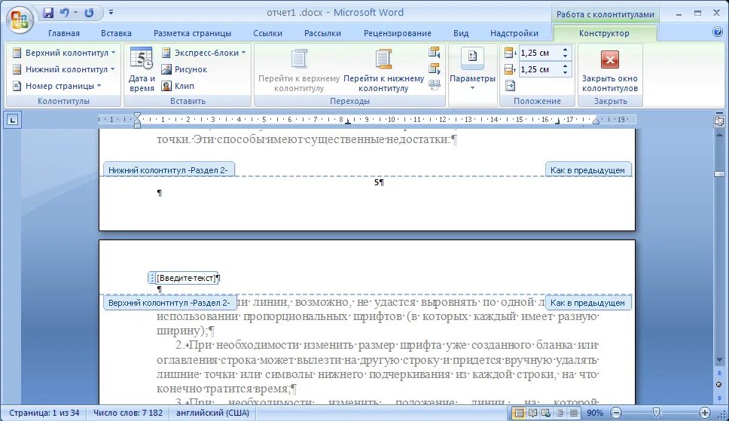
Task: Click footer-from-bottom position icon
Action: (510, 69)
